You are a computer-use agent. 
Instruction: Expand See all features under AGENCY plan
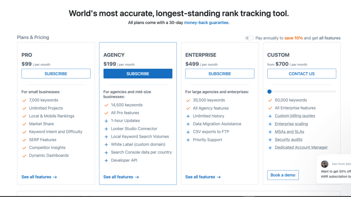click(x=121, y=177)
